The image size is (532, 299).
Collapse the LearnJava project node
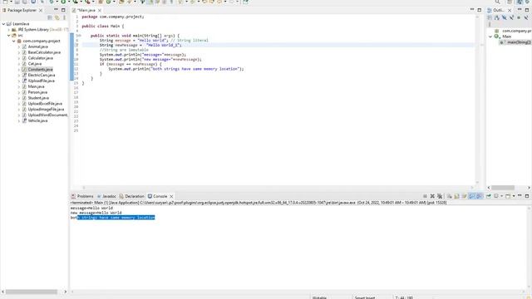point(3,24)
